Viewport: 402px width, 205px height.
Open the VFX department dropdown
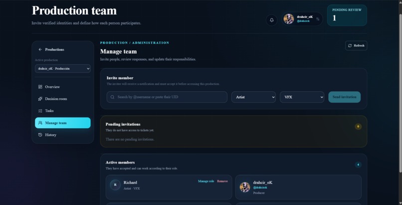(x=302, y=97)
